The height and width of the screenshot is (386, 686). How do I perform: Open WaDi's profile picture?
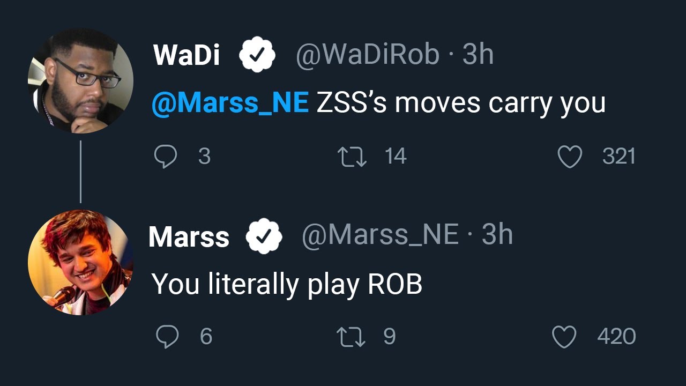80,80
